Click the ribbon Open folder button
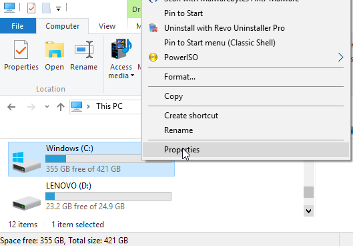 pyautogui.click(x=54, y=55)
